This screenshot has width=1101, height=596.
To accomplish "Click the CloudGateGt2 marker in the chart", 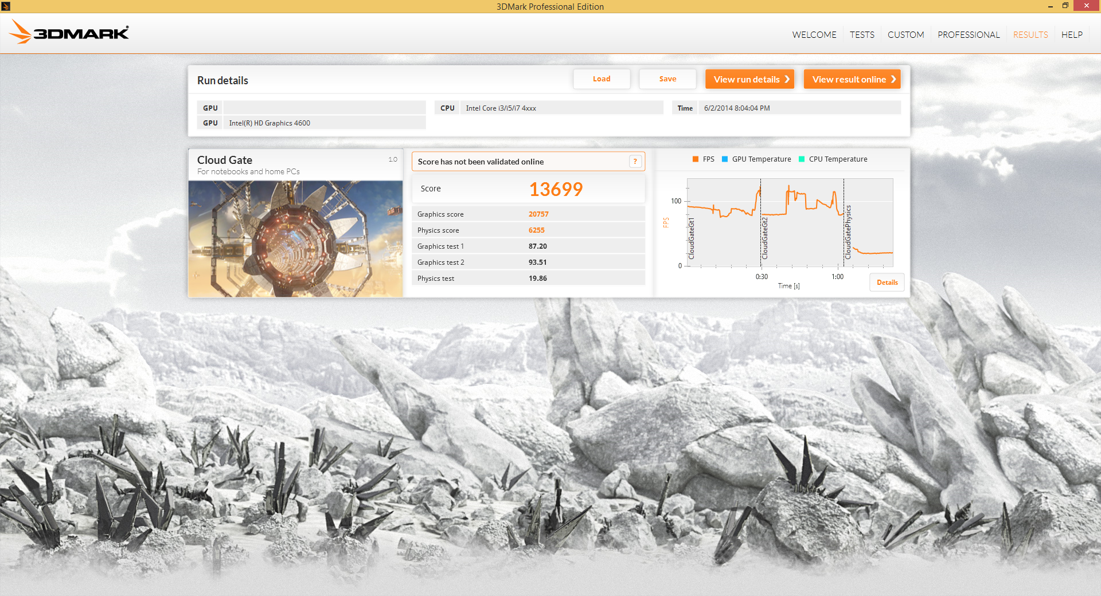I will (x=765, y=238).
